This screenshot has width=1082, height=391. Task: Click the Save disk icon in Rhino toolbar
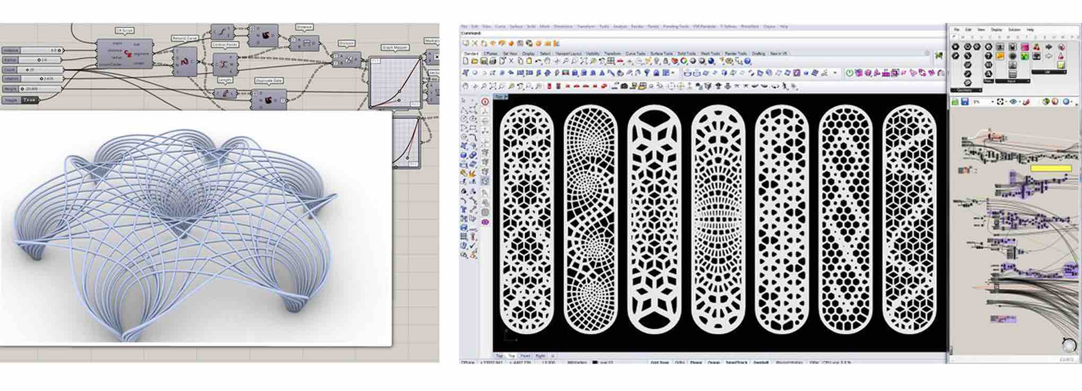[x=484, y=60]
